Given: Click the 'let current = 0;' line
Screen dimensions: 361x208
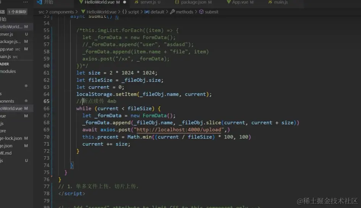Looking at the screenshot, I should coord(100,87).
